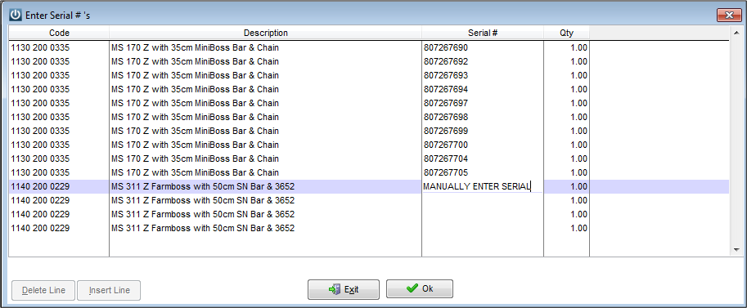Click scrollbar down arrow
Image resolution: width=747 pixels, height=308 pixels.
pos(736,249)
